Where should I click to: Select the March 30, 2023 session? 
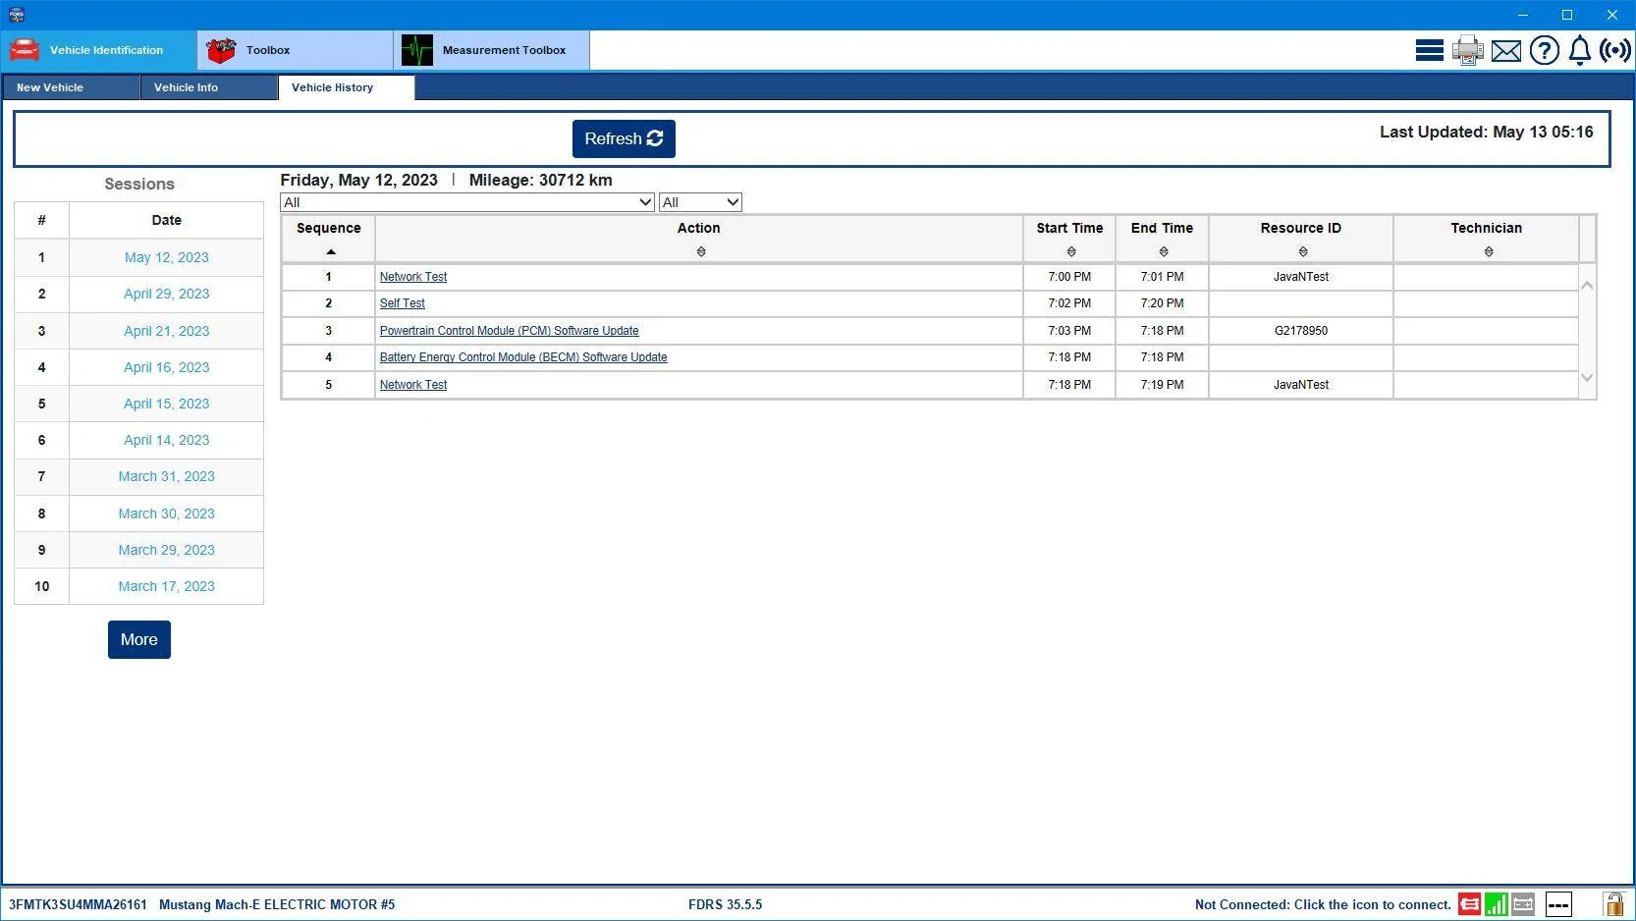pos(167,514)
